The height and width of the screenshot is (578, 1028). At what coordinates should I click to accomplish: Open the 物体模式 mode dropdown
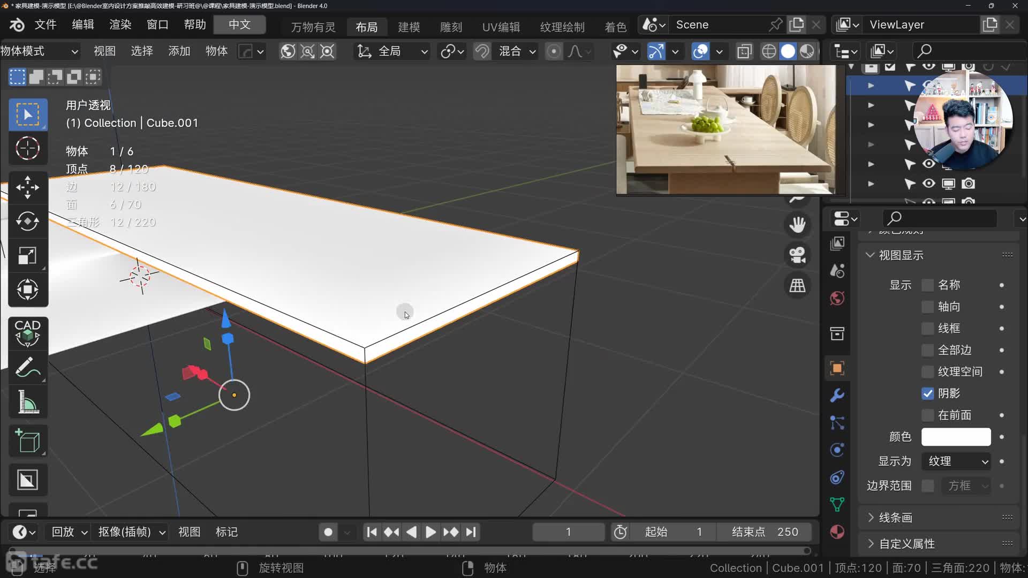tap(39, 51)
